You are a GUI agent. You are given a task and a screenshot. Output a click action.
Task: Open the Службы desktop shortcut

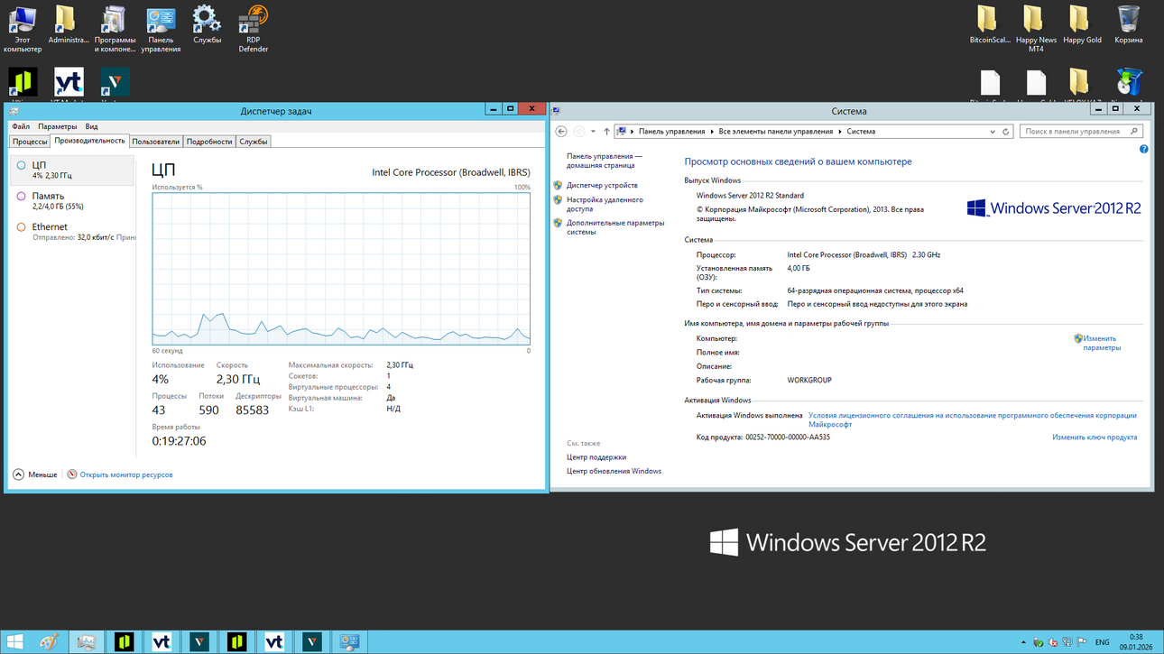(x=207, y=25)
